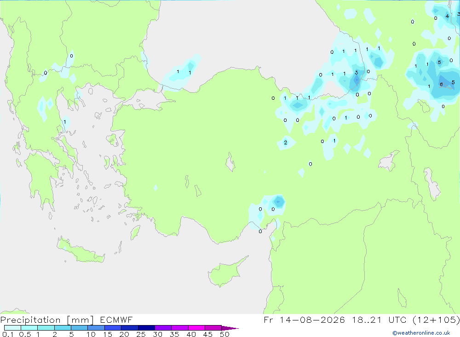Viewport: 460px width, 337px height.
Task: Click the legend label '30'
Action: point(158,334)
